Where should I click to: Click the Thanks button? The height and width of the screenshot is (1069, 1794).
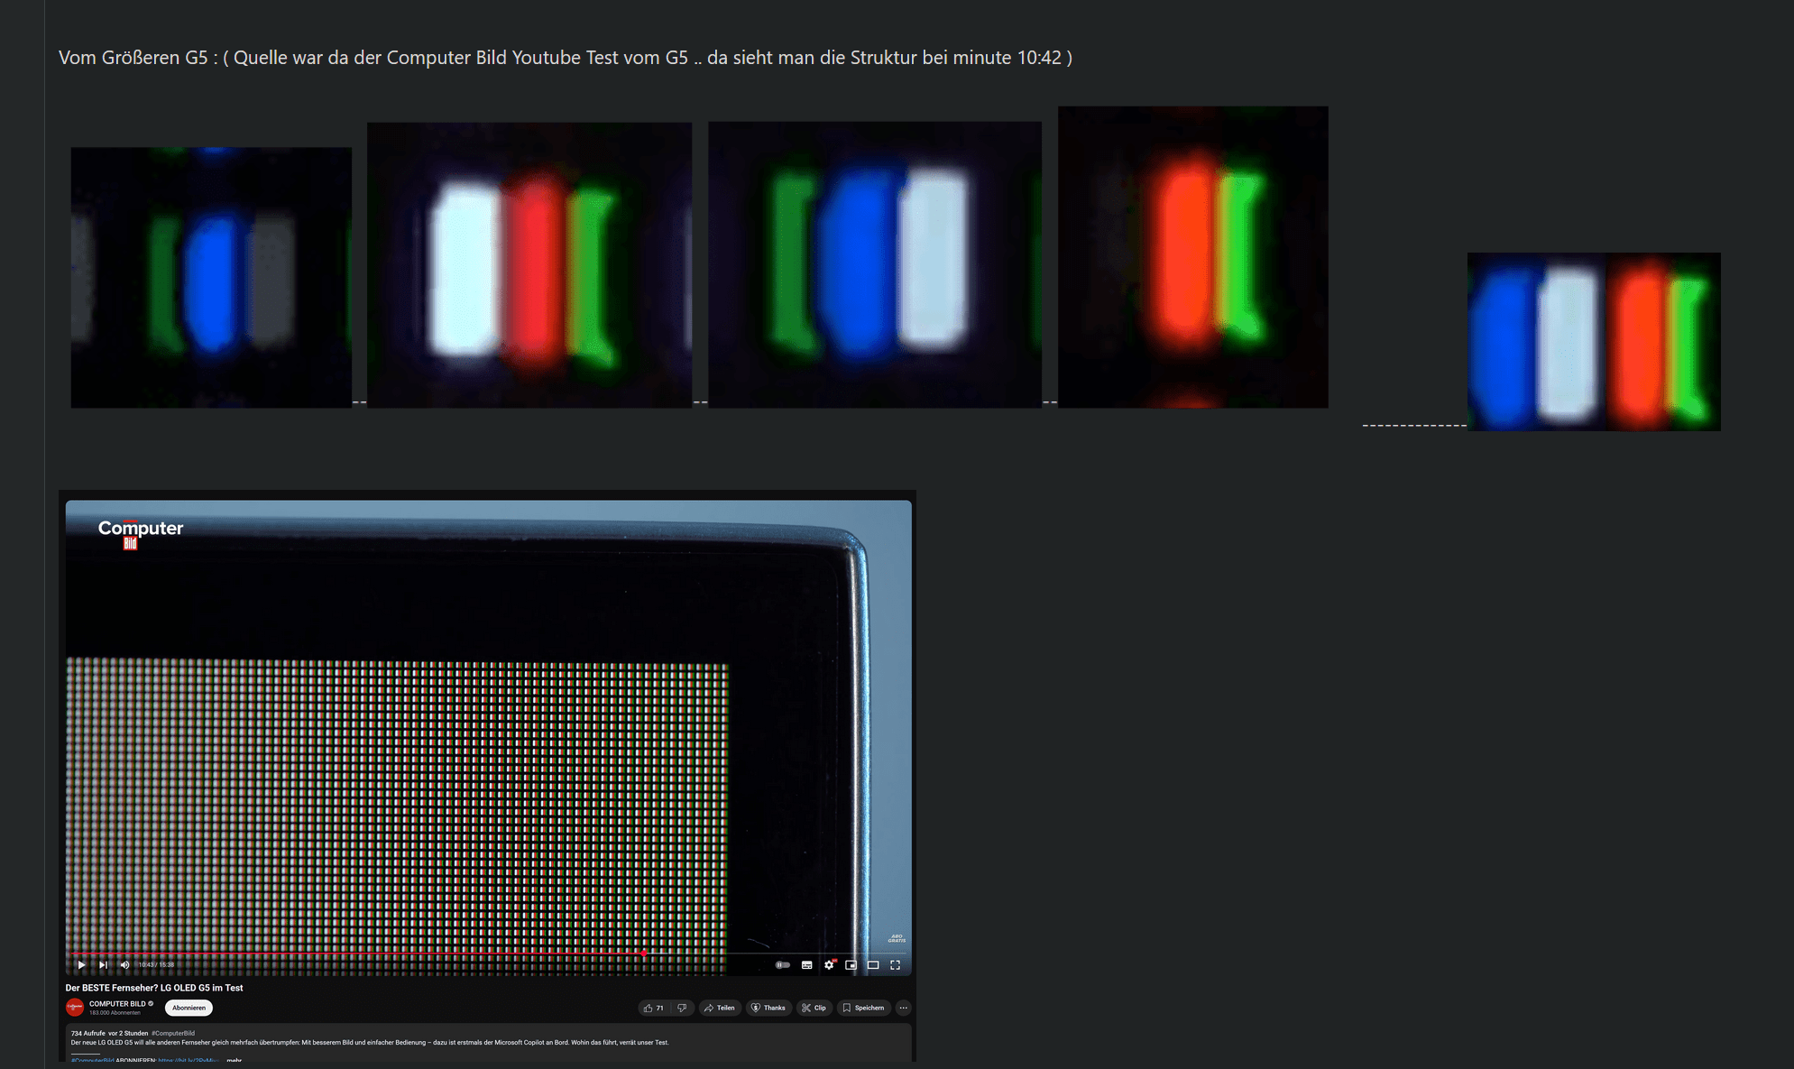point(768,1008)
